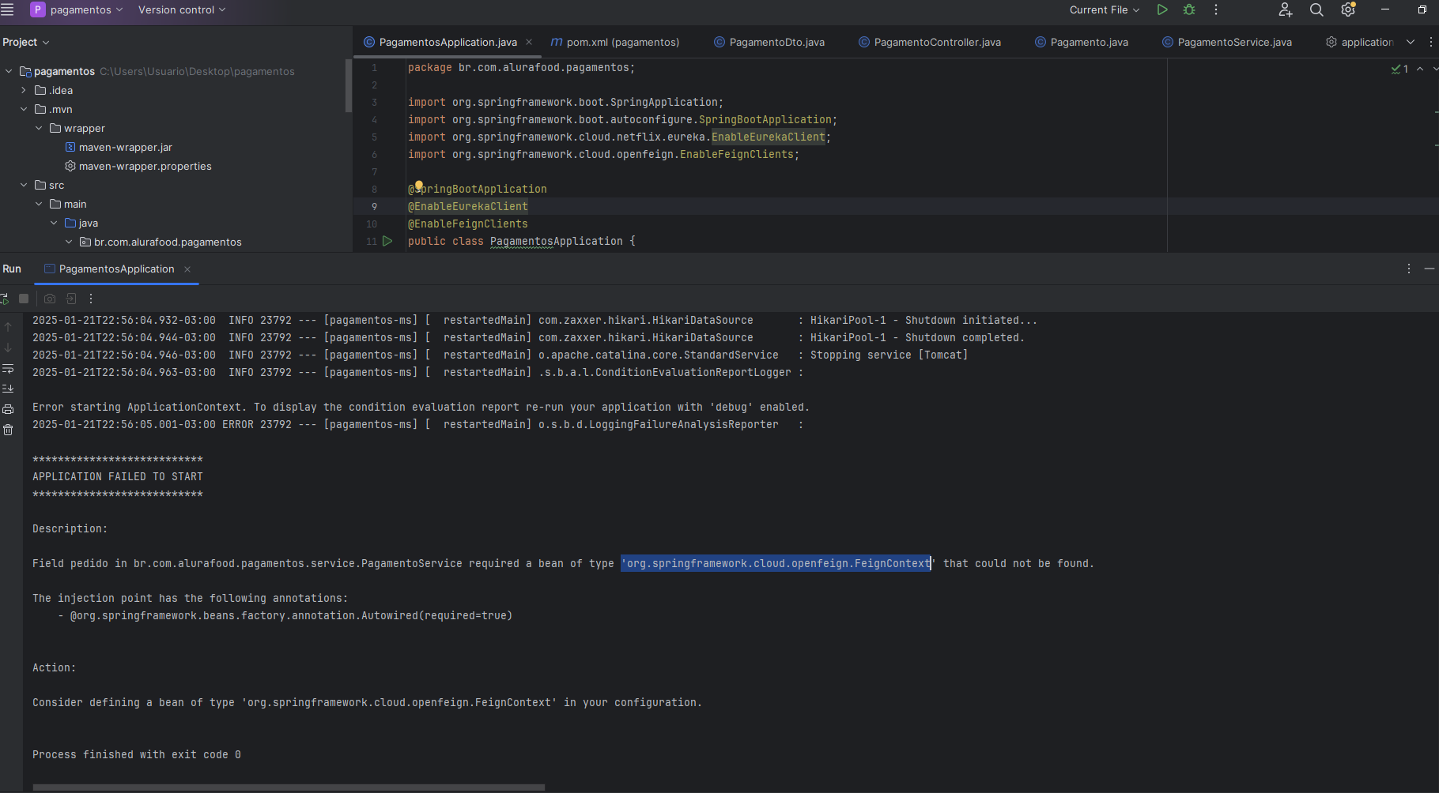Run the current file with the green play icon
Image resolution: width=1439 pixels, height=793 pixels.
(x=1162, y=9)
